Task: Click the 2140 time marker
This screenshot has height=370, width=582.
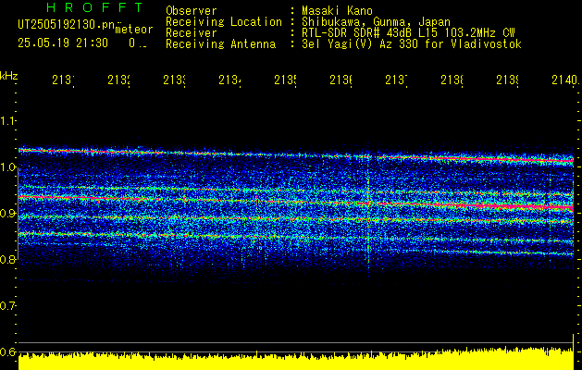Action: coord(565,80)
